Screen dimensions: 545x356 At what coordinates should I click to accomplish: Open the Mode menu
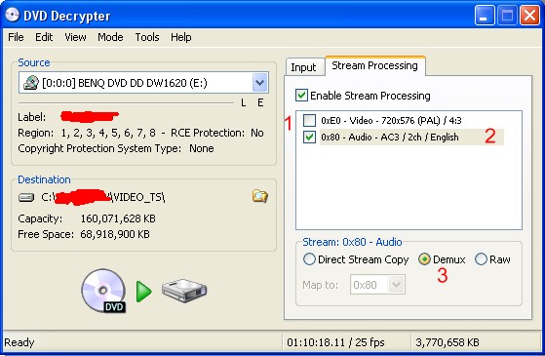click(x=110, y=37)
